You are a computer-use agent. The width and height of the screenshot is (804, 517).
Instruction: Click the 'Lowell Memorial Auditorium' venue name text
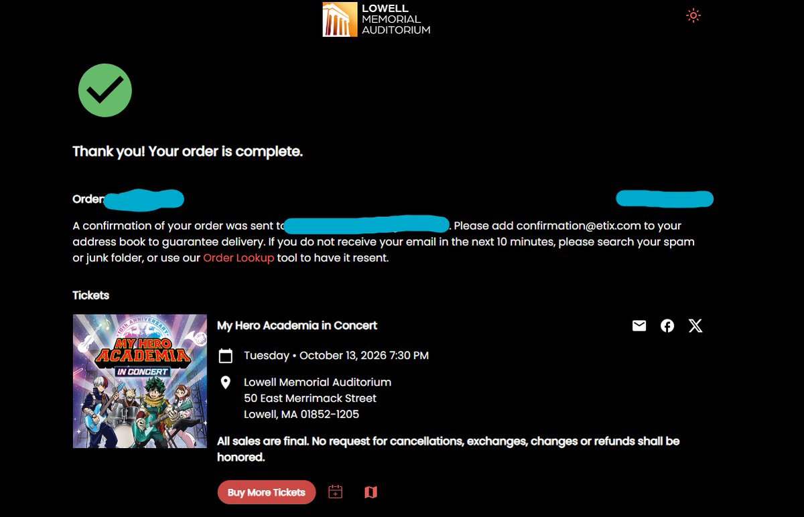click(318, 382)
